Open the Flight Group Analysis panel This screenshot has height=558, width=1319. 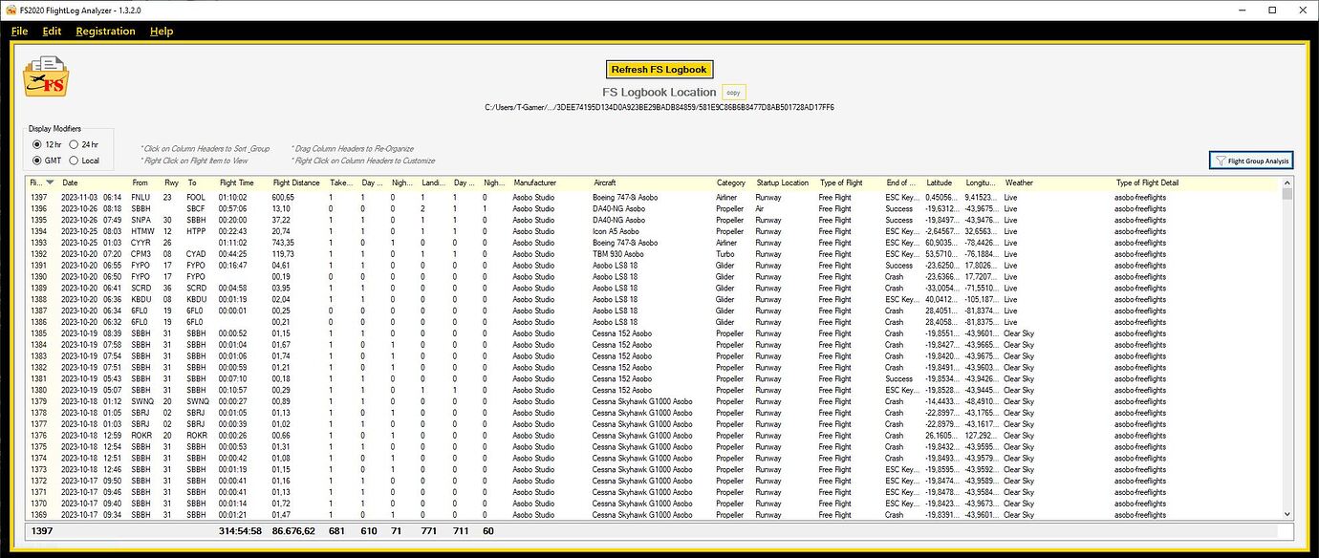pos(1252,160)
